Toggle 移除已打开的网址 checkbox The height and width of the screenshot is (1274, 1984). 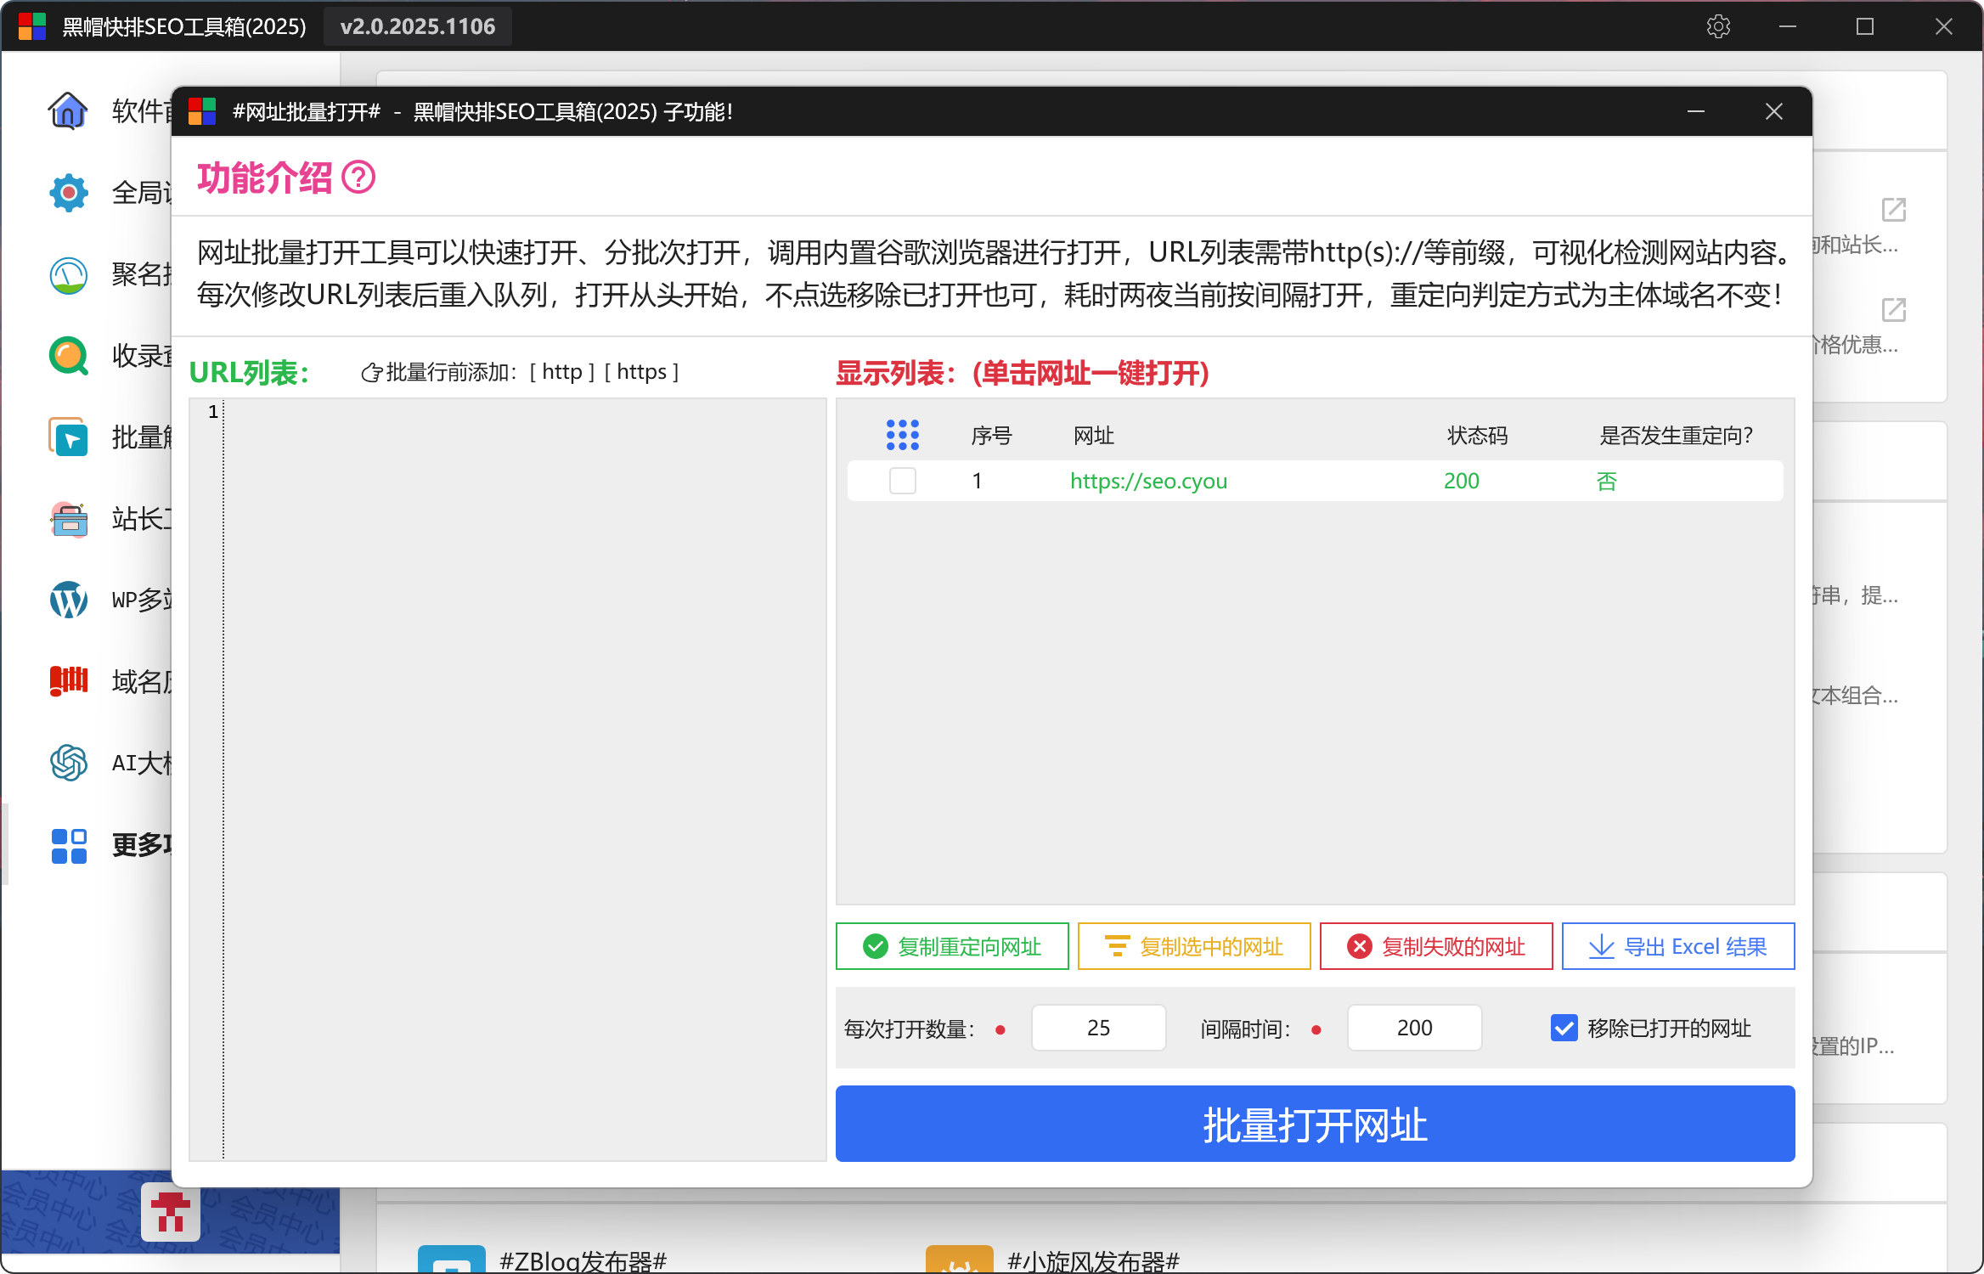click(1564, 1028)
